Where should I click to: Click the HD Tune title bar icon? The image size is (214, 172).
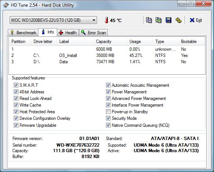pyautogui.click(x=6, y=5)
